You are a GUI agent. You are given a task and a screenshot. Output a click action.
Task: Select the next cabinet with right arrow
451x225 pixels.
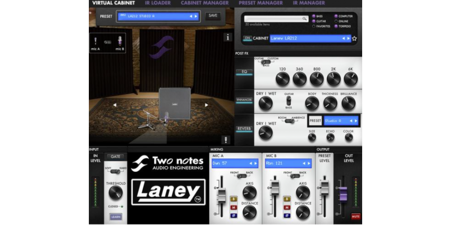349,38
